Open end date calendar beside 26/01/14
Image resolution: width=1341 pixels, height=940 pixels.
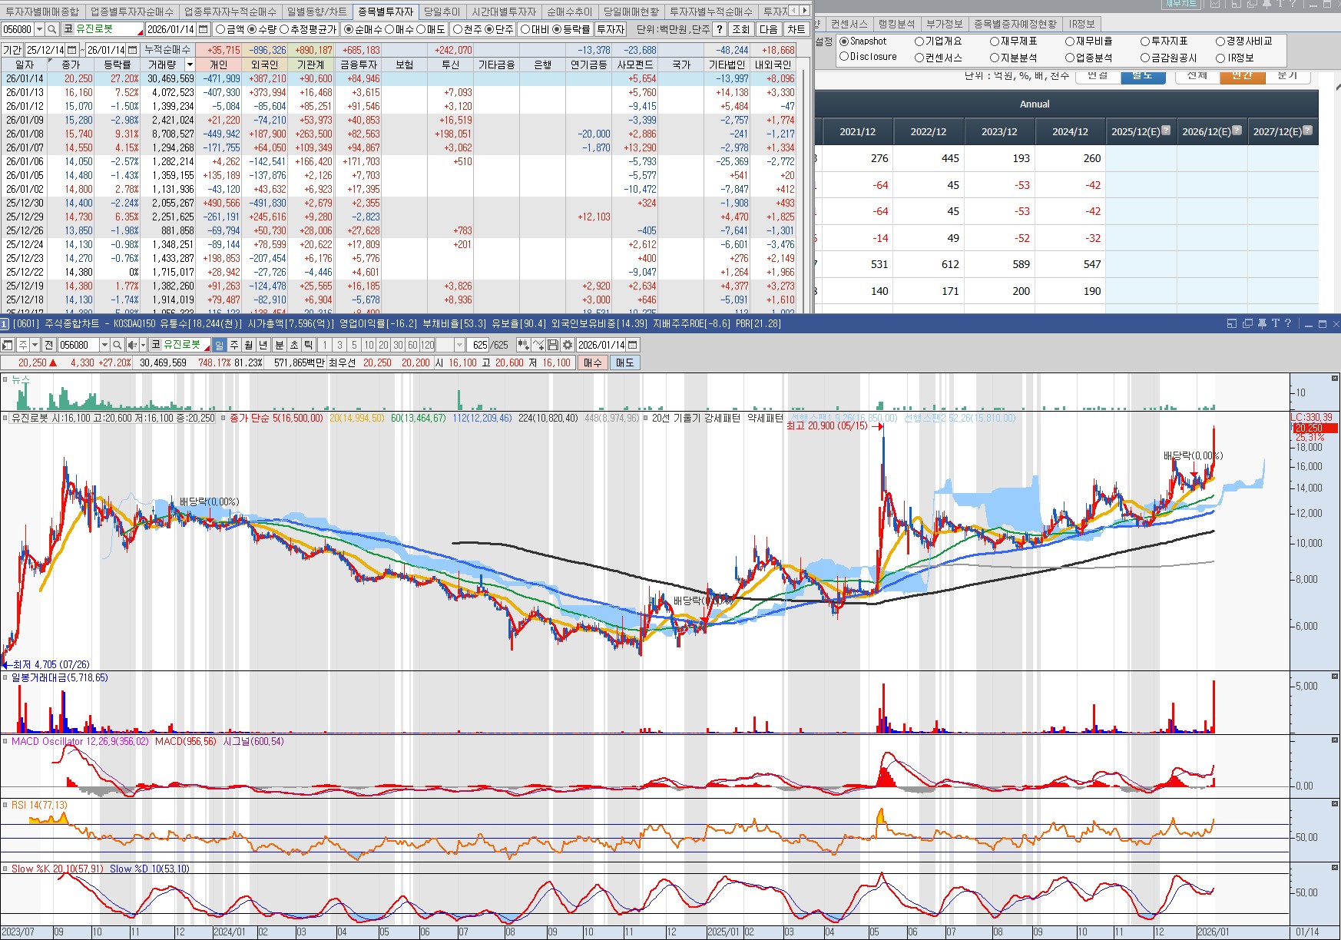pos(133,50)
